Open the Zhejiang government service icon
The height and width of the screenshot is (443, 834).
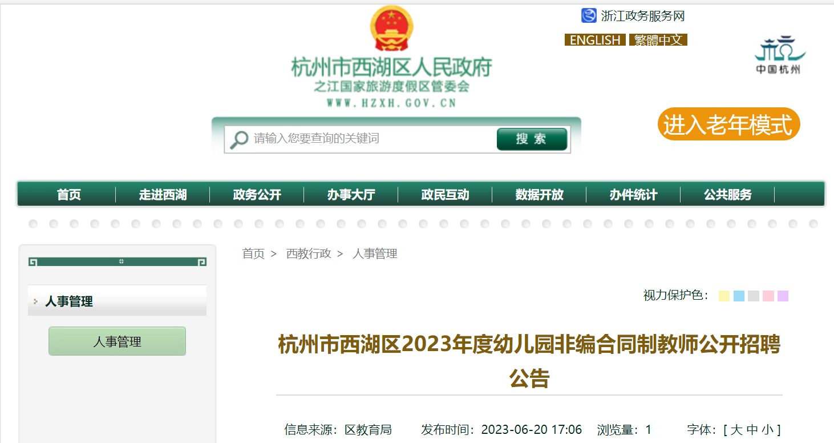[589, 15]
